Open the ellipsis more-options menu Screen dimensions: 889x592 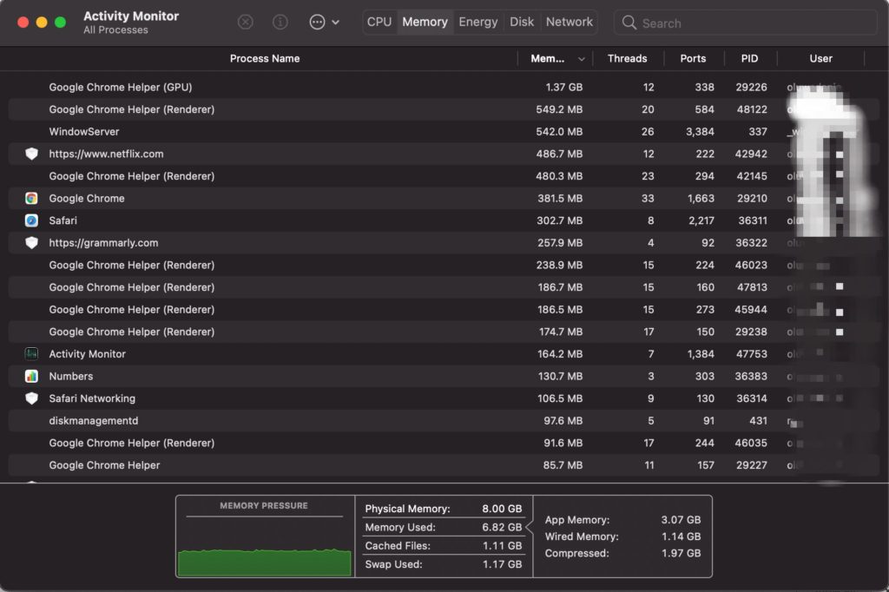click(324, 22)
